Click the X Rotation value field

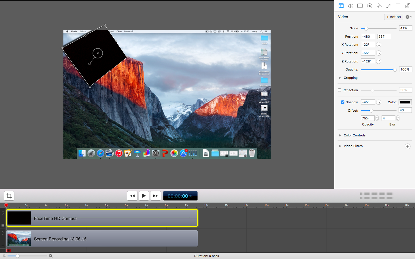coord(368,45)
